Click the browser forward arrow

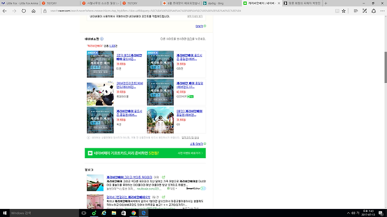tap(14, 11)
